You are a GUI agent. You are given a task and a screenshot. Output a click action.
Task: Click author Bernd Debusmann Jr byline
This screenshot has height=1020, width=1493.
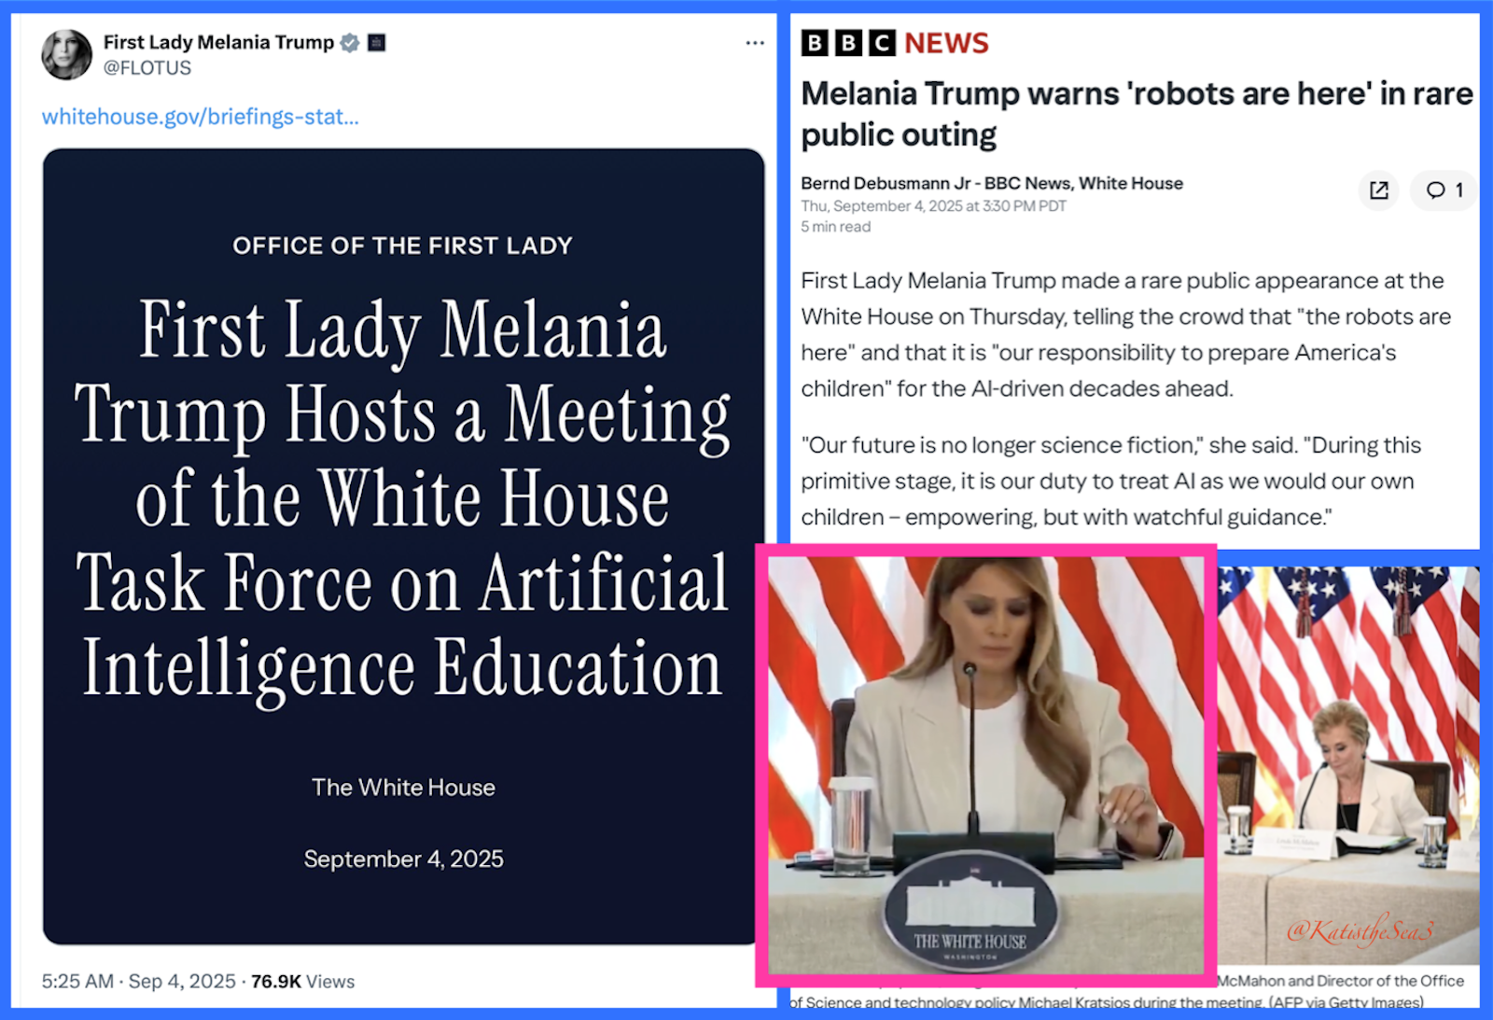(992, 183)
